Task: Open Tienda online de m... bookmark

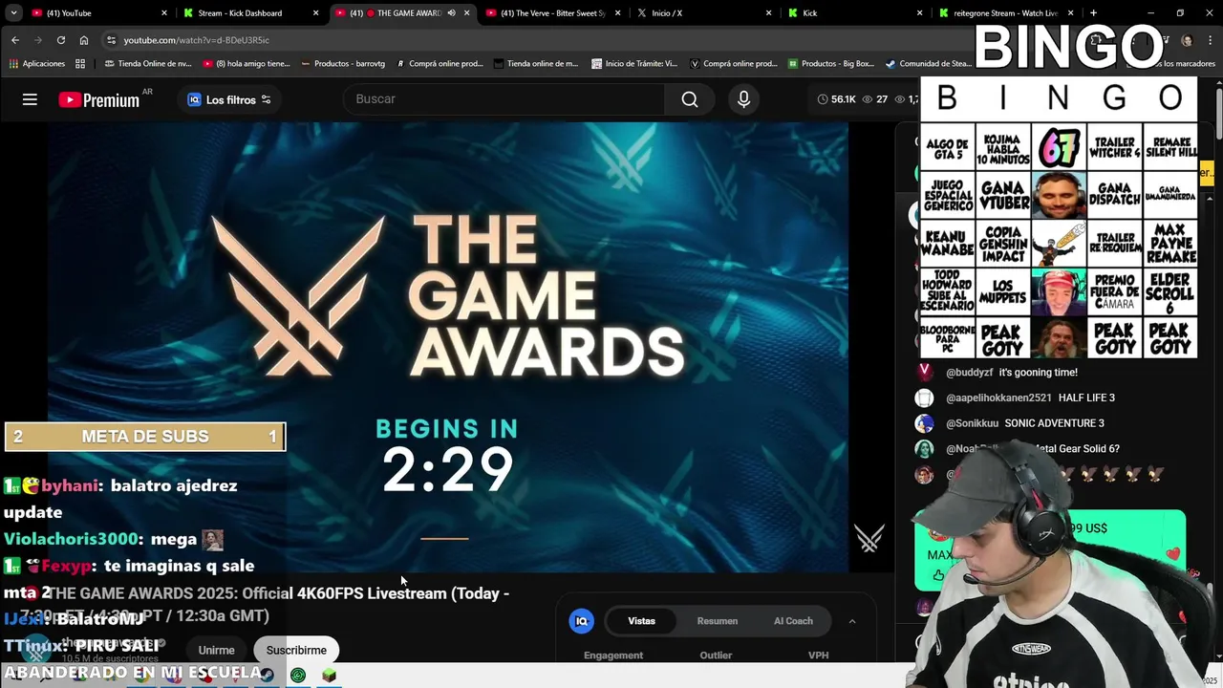Action: 536,64
